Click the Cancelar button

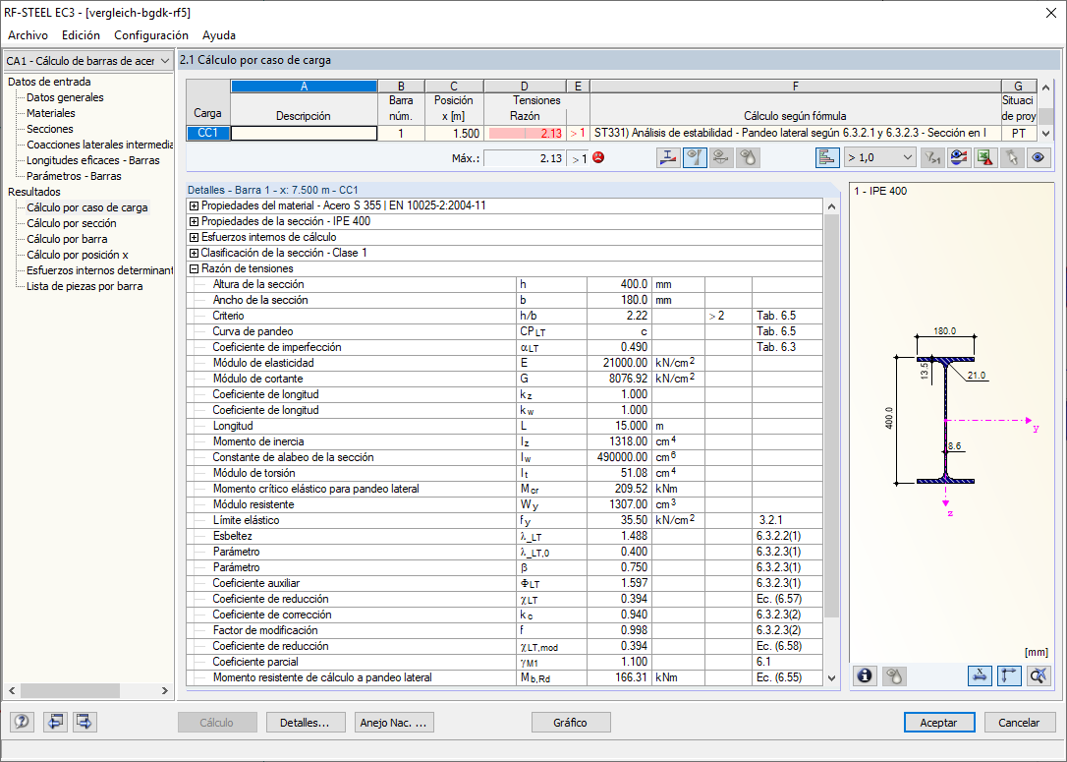[x=1020, y=723]
